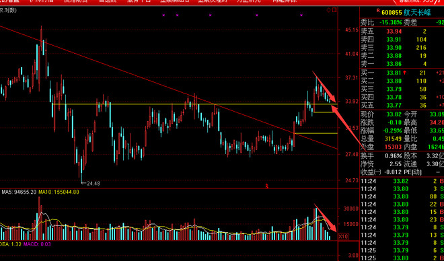
Task: Click the X10 volume scale box
Action: (x=343, y=236)
